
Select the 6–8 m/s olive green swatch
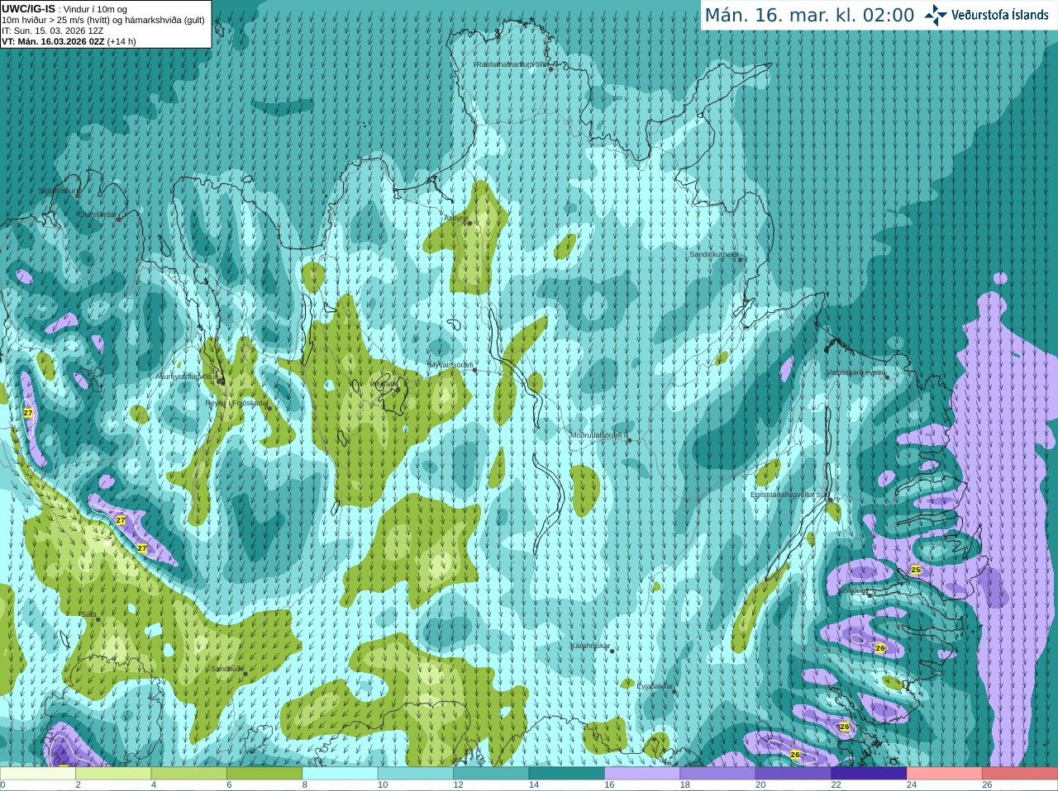tap(264, 774)
